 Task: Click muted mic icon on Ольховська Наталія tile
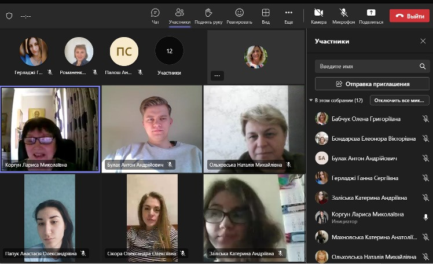click(x=289, y=164)
